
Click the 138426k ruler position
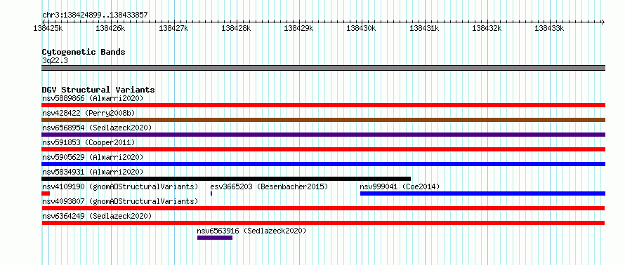(111, 28)
